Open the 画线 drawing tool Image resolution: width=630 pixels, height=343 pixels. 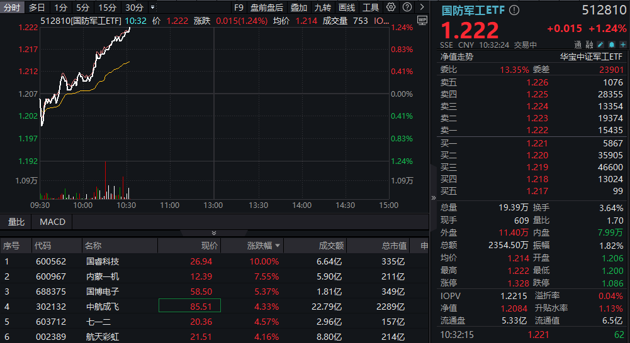(x=347, y=7)
